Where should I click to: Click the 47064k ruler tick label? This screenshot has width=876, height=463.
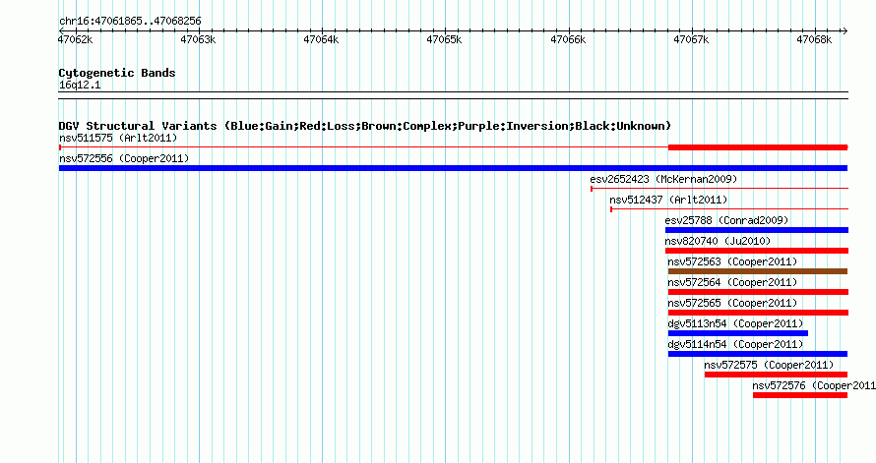(x=321, y=39)
